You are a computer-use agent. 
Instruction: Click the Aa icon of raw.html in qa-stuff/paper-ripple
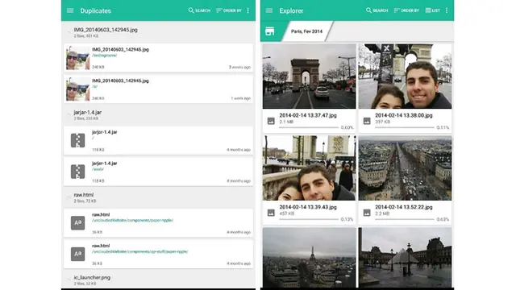(77, 255)
